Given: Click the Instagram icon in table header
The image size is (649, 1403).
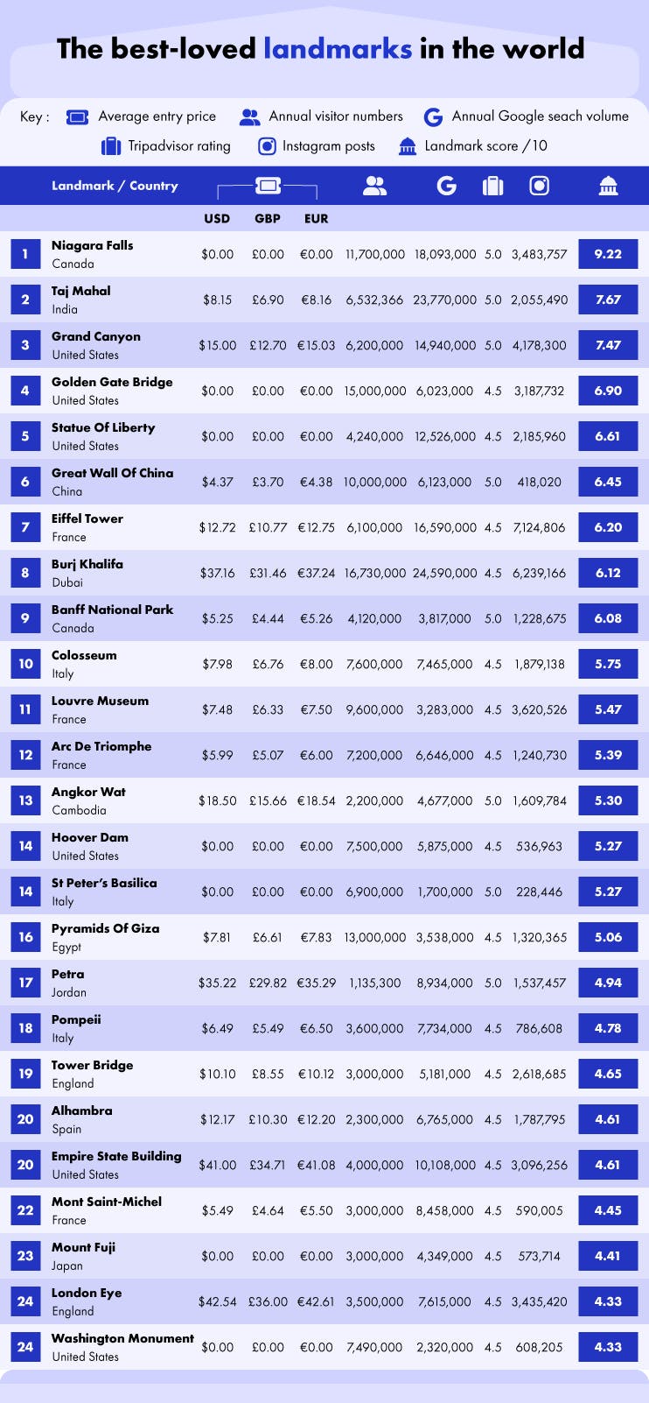Looking at the screenshot, I should (540, 186).
